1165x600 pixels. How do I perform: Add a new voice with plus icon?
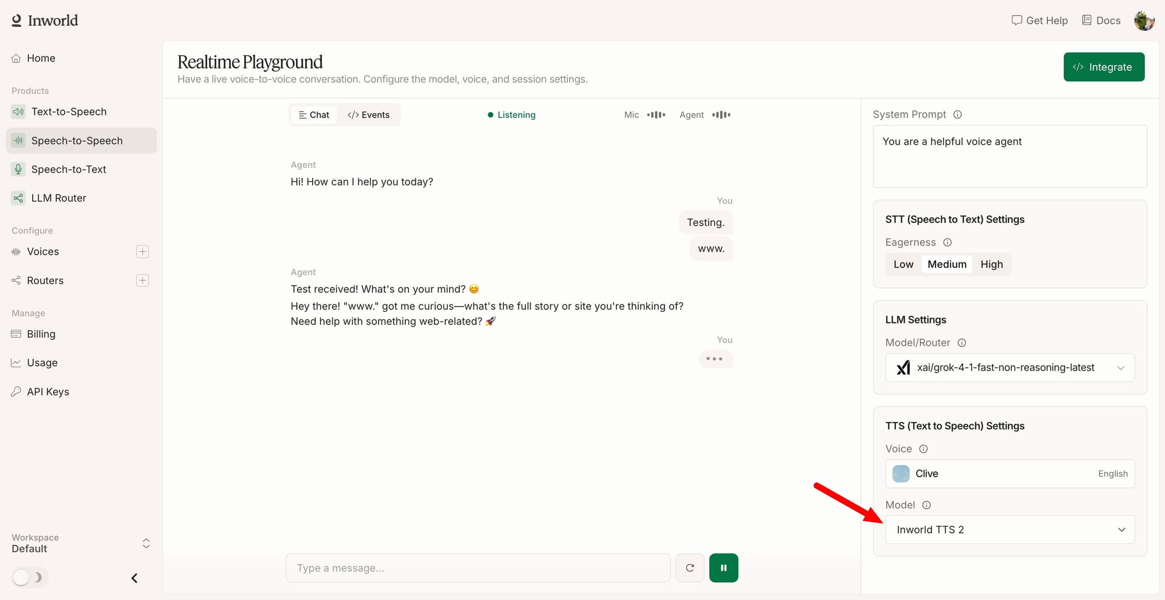(x=142, y=251)
